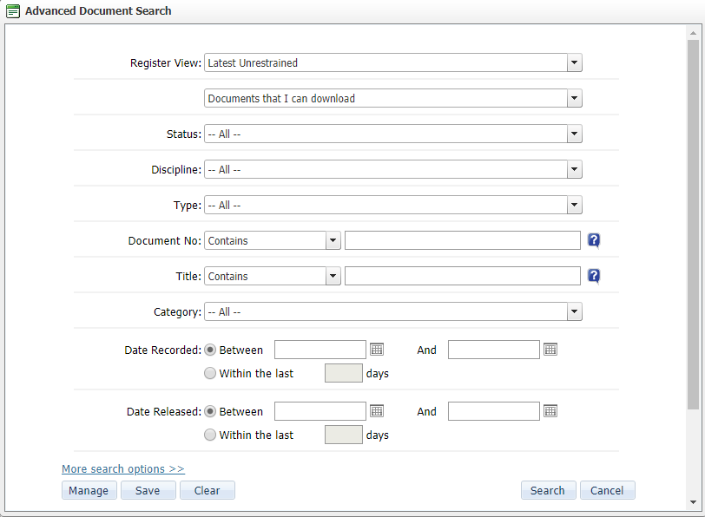Click Date Recorded start date field

pos(320,350)
